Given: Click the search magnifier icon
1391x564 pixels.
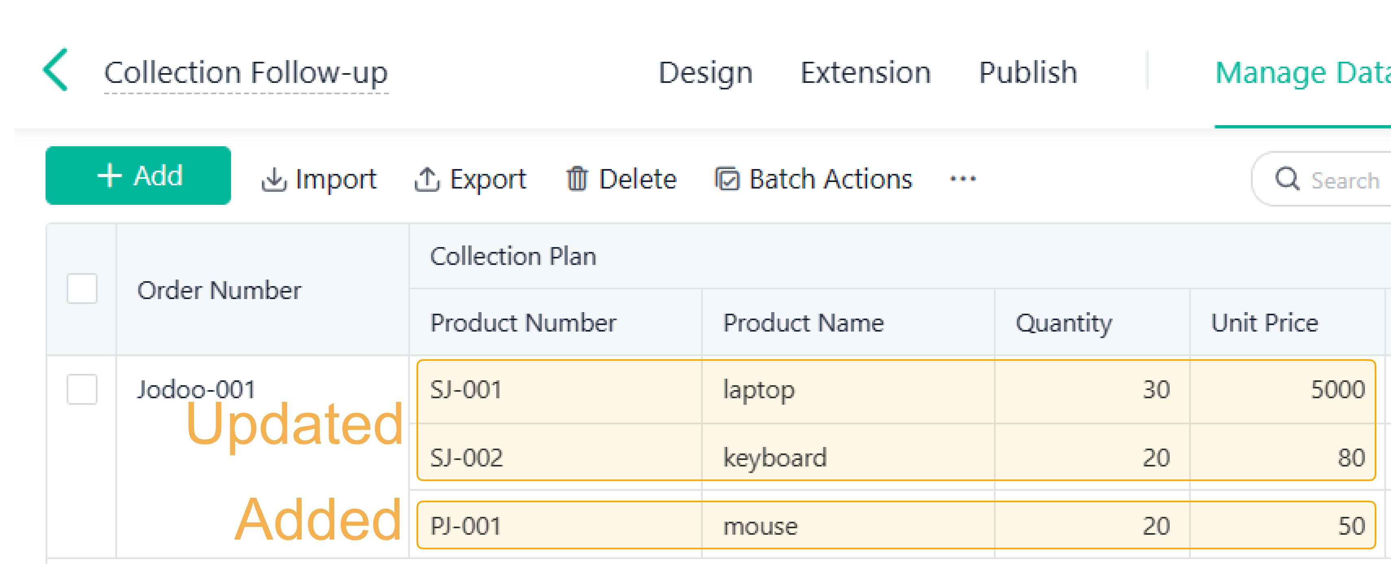Looking at the screenshot, I should (x=1287, y=179).
